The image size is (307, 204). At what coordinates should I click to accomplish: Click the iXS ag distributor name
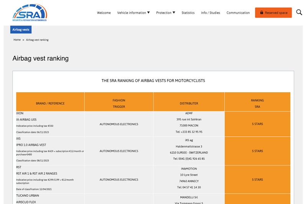tap(189, 140)
